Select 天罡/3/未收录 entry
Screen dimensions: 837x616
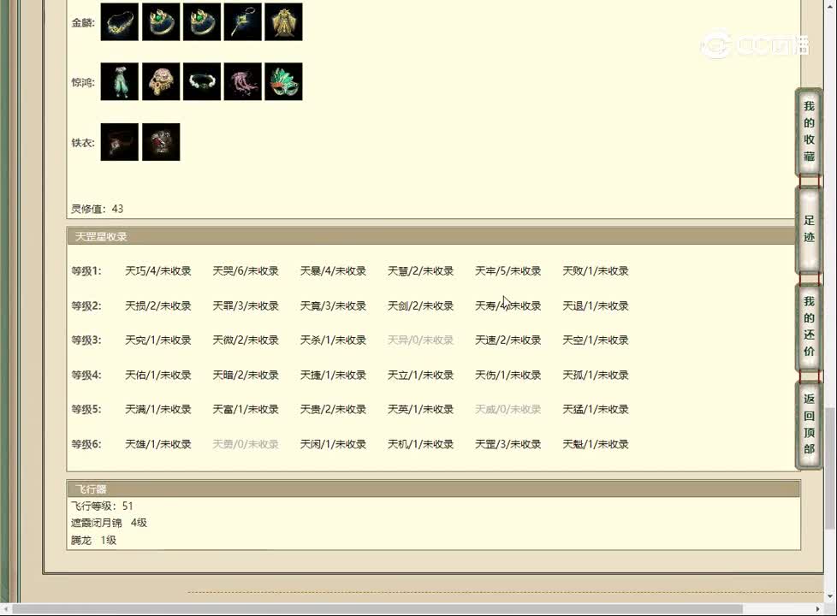click(508, 444)
